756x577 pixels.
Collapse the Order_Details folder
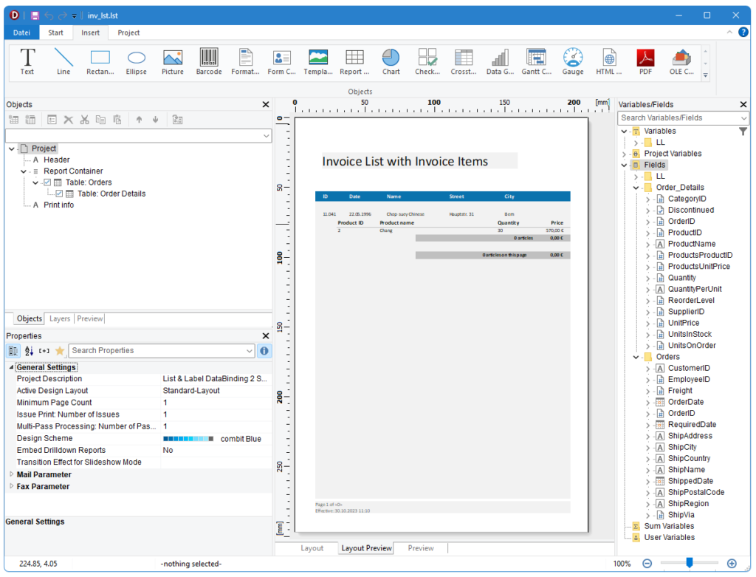pos(636,188)
